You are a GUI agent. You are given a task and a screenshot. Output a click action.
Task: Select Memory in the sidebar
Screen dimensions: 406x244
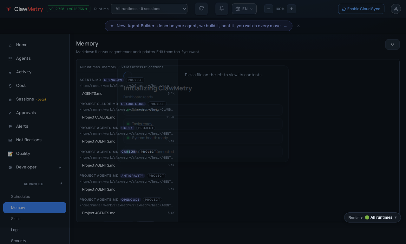(x=35, y=208)
